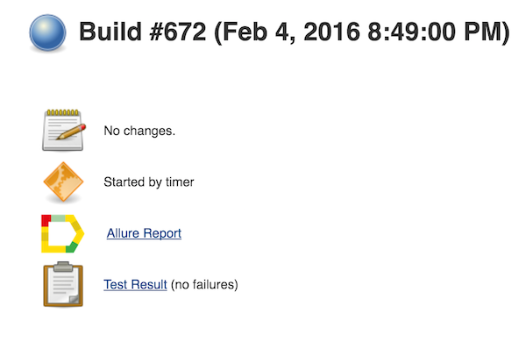The height and width of the screenshot is (349, 526).
Task: Click the blue build status ball
Action: (x=47, y=32)
